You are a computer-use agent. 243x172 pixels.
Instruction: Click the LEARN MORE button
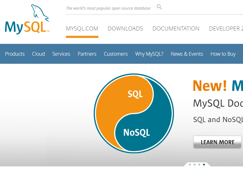pyautogui.click(x=217, y=142)
